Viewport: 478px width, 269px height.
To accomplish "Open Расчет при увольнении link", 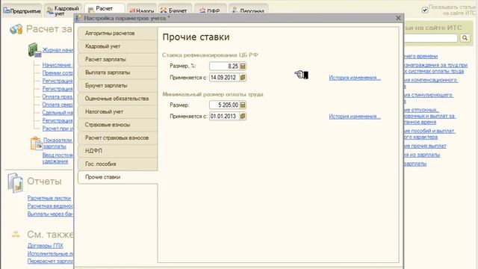I will coord(58,129).
